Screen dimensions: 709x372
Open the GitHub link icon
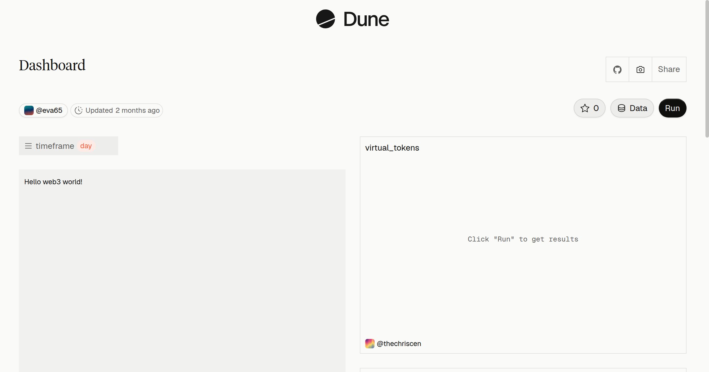click(x=617, y=69)
